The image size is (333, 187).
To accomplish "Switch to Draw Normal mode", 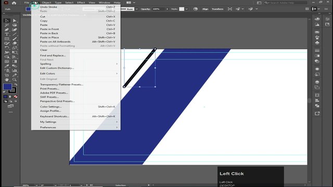I will click(6, 101).
